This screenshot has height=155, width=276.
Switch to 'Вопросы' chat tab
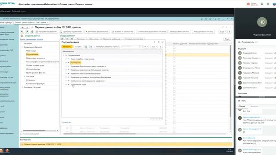[x=254, y=106]
